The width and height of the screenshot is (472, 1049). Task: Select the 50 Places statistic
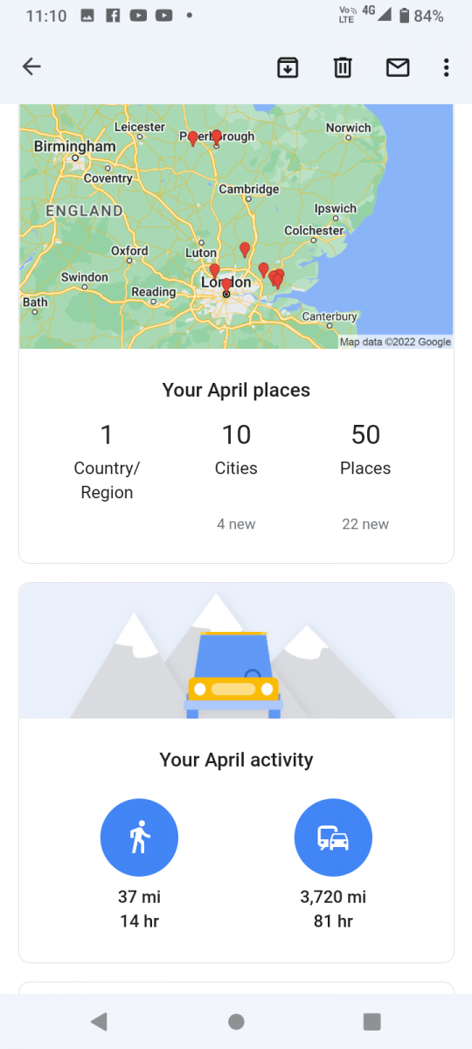click(x=365, y=450)
